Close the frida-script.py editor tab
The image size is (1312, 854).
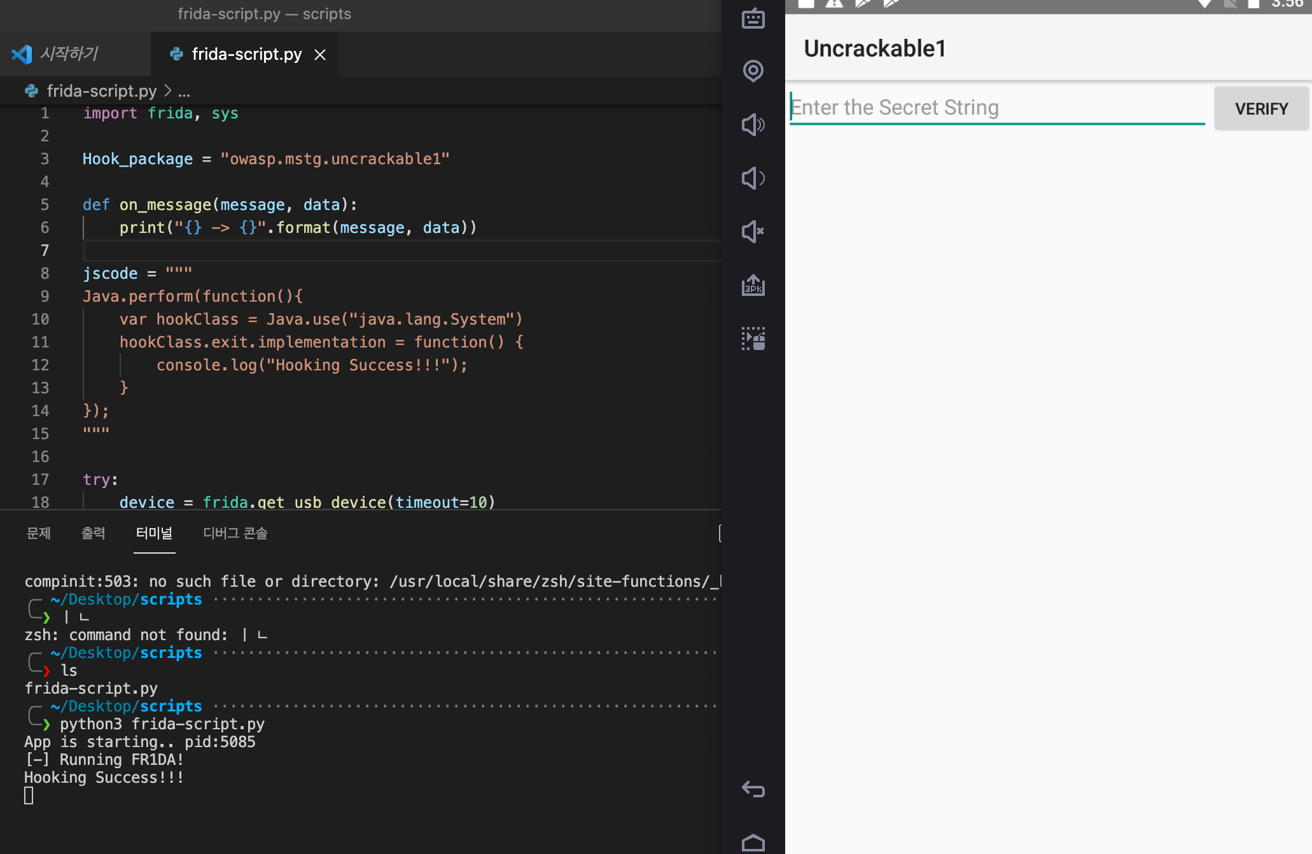[320, 55]
